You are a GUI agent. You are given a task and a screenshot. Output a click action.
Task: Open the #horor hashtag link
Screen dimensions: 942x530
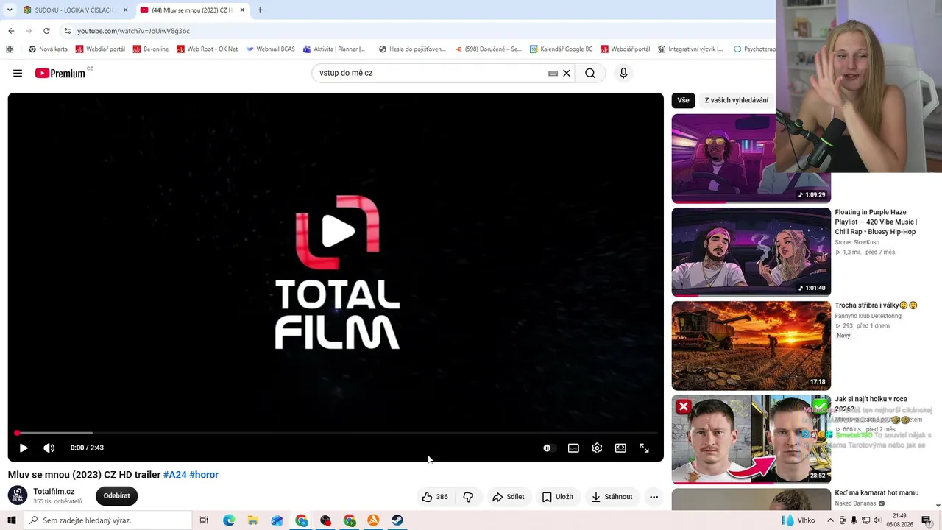(204, 475)
